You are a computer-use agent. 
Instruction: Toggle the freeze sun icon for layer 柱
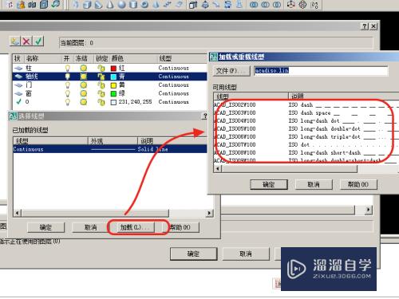coord(84,68)
